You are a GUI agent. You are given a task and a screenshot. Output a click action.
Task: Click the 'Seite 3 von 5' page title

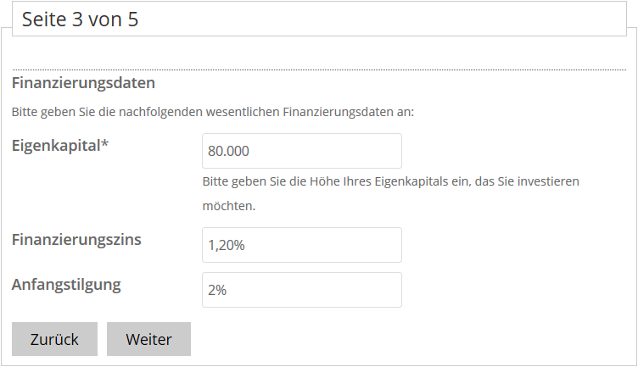pos(80,19)
